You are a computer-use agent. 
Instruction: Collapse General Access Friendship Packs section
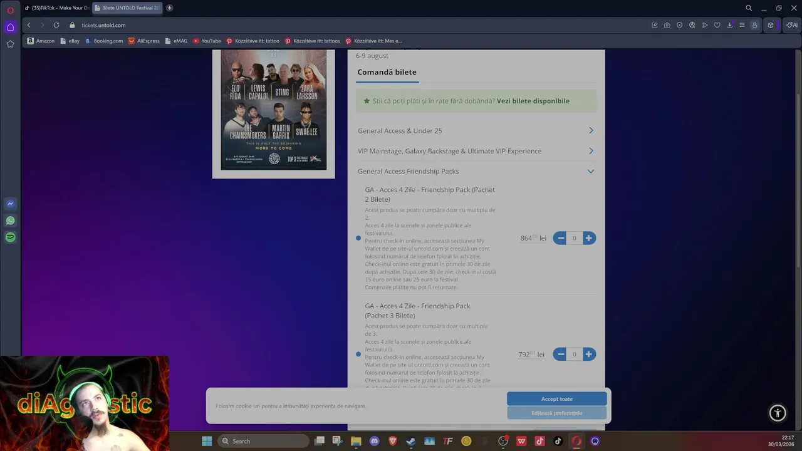476,171
